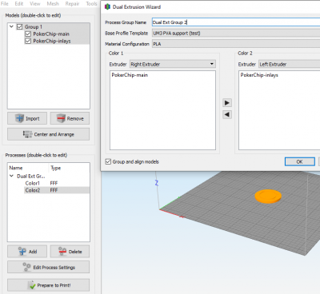Open Color 2 Left Extruder dropdown
Viewport: 320px width, 294px height.
click(x=290, y=64)
